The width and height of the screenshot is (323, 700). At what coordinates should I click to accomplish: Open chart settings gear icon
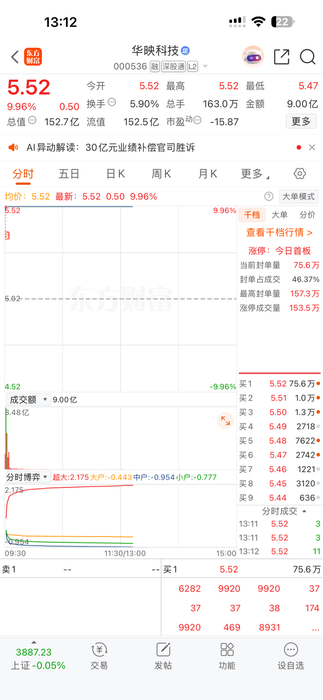[300, 174]
